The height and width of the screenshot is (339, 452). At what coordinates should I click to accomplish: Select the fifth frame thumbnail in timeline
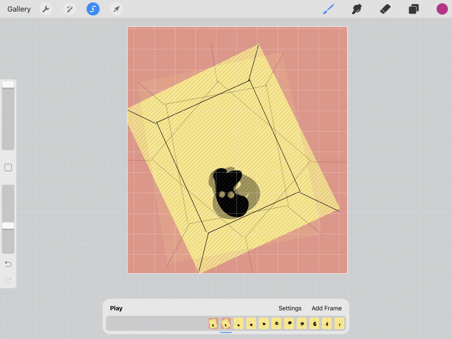click(x=264, y=324)
